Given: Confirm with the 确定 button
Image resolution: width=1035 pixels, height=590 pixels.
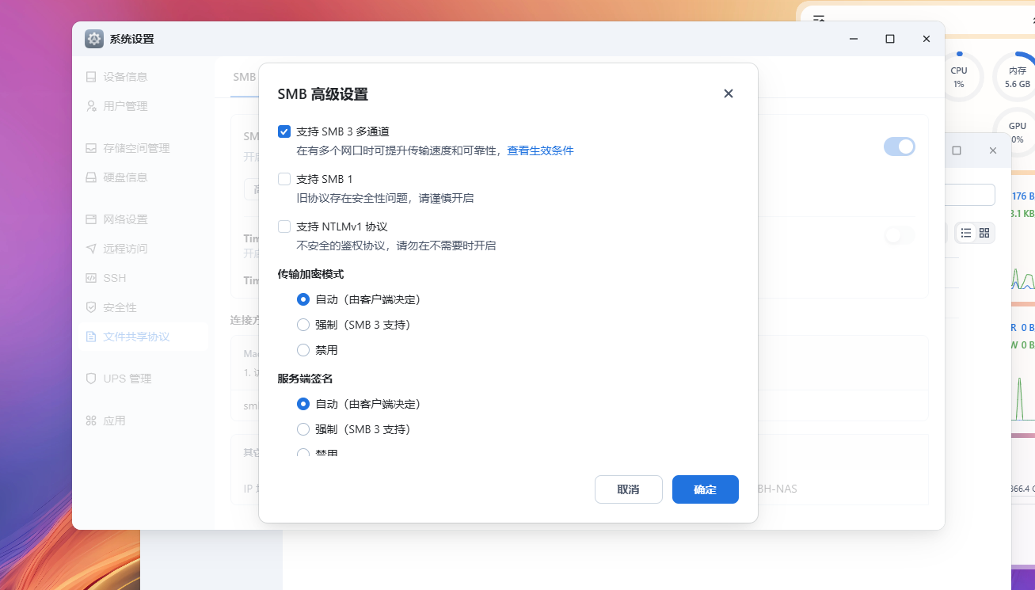Looking at the screenshot, I should [x=705, y=489].
